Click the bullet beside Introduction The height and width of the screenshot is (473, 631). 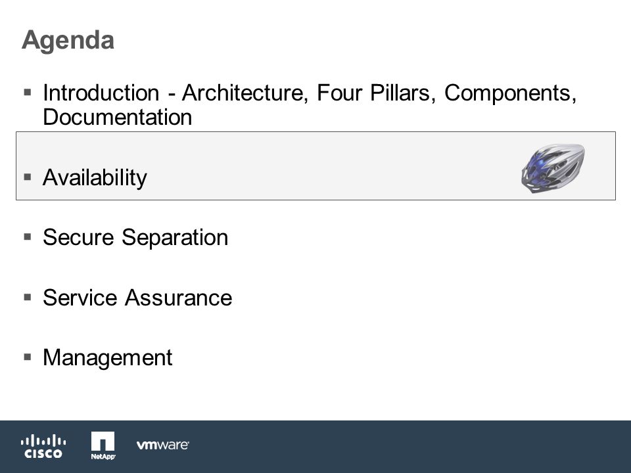click(x=28, y=93)
